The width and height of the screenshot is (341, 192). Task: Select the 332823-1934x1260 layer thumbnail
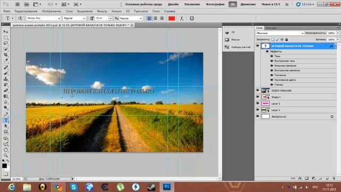(265, 91)
